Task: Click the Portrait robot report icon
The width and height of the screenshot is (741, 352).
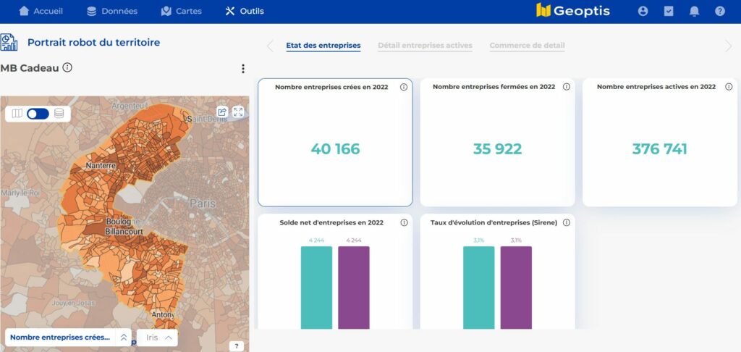Action: (x=9, y=42)
